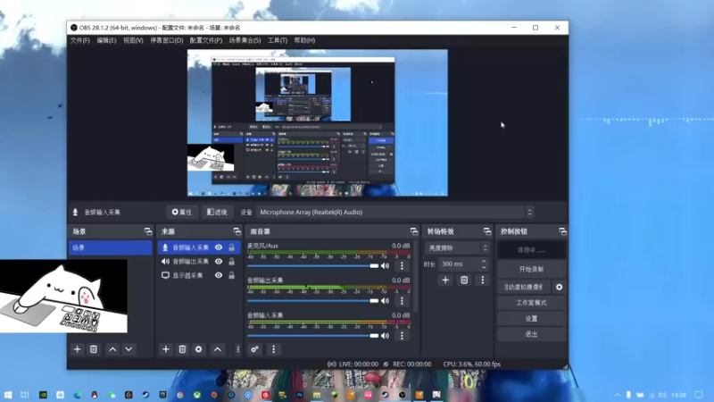Pop out the 来源 dock panel

pyautogui.click(x=237, y=231)
